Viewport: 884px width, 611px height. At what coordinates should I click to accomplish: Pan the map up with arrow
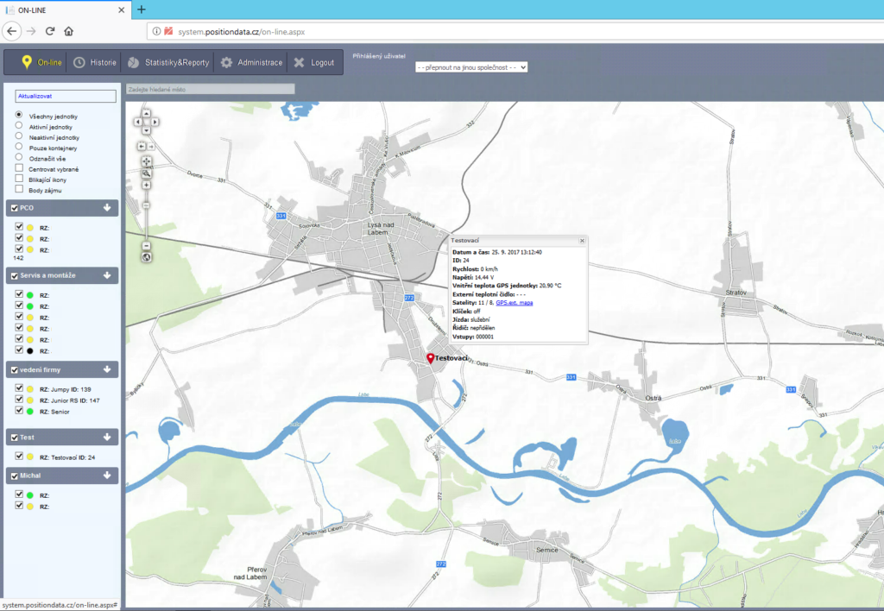(146, 113)
